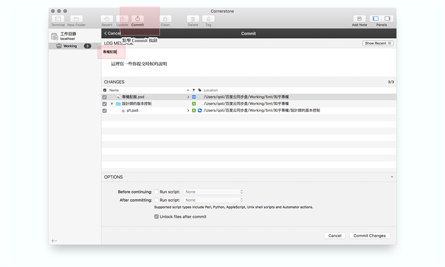Toggle the Panels view control
The height and width of the screenshot is (267, 445).
tap(382, 19)
